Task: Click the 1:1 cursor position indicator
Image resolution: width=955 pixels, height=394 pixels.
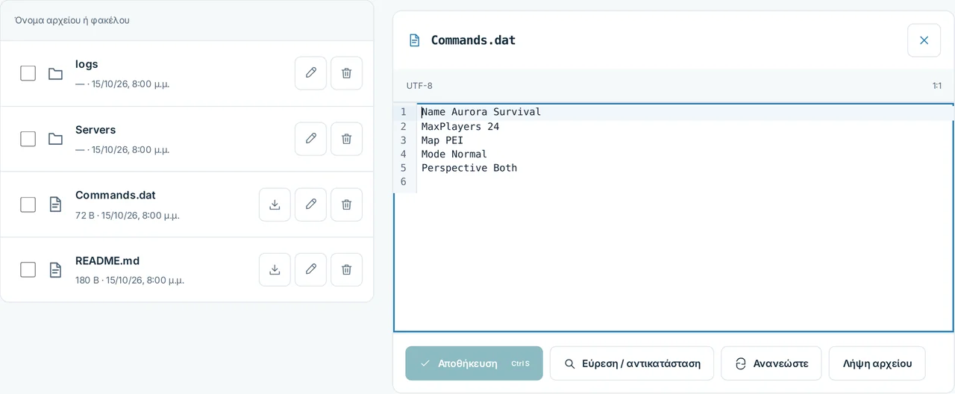Action: click(936, 86)
